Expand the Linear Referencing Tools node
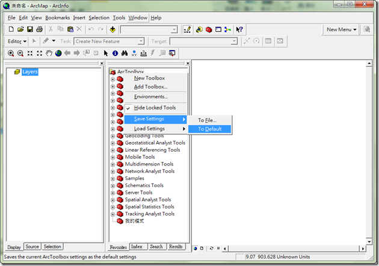The image size is (379, 266). (x=112, y=150)
